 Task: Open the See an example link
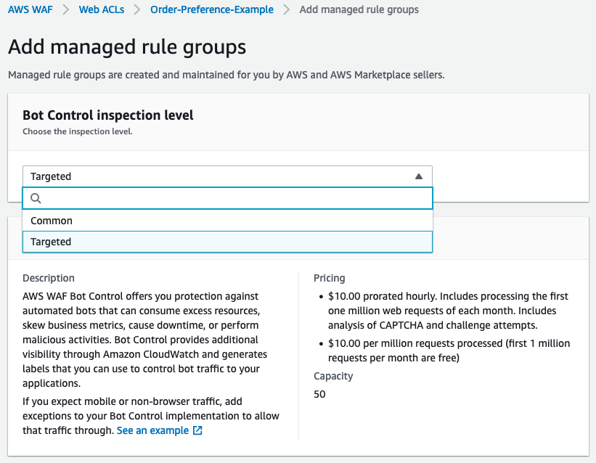(153, 430)
